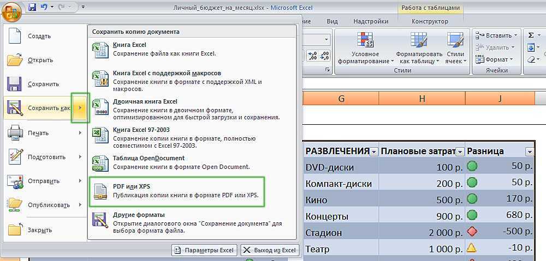Open Условное форматирование dropdown
Viewport: 546px width, 261px height.
[x=365, y=48]
